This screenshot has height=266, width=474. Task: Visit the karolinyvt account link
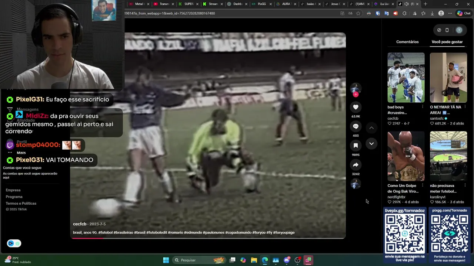[437, 197]
